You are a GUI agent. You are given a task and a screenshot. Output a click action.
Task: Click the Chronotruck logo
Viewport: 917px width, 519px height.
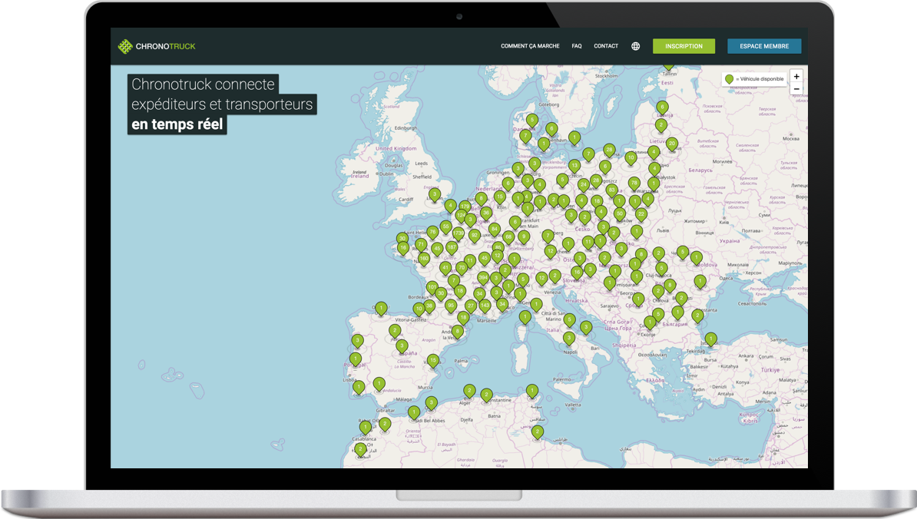point(157,47)
